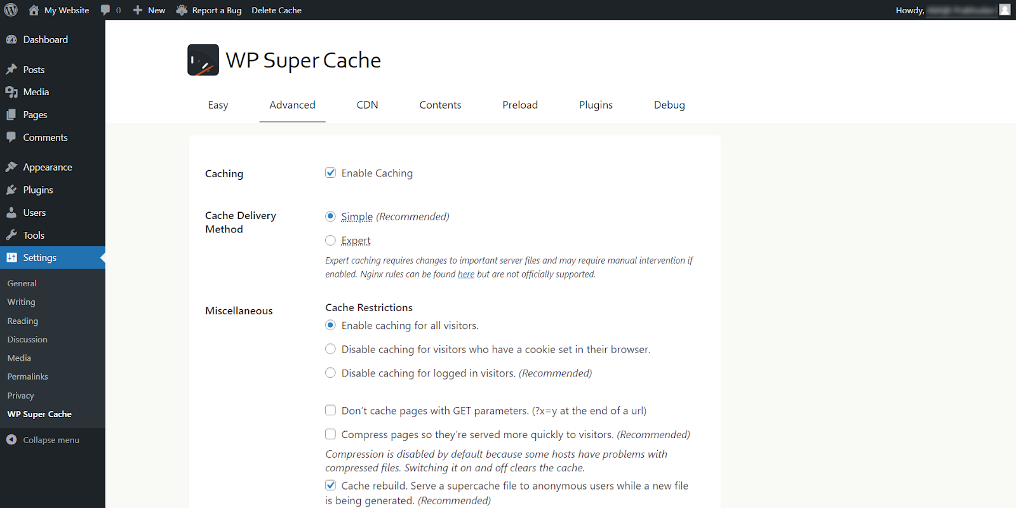Click the Collapse menu arrow icon

tap(11, 439)
